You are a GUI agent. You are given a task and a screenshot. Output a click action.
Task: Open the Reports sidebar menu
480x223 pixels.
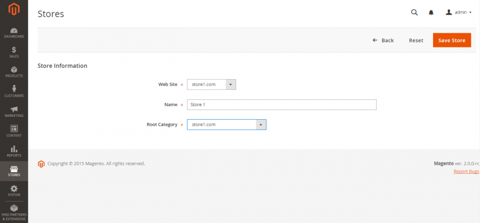(x=14, y=151)
